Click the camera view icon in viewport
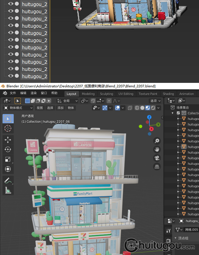199x255 pixels. pyautogui.click(x=157, y=158)
